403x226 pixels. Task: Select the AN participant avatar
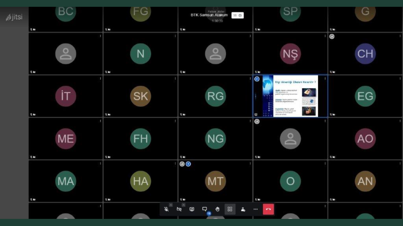[x=365, y=181]
